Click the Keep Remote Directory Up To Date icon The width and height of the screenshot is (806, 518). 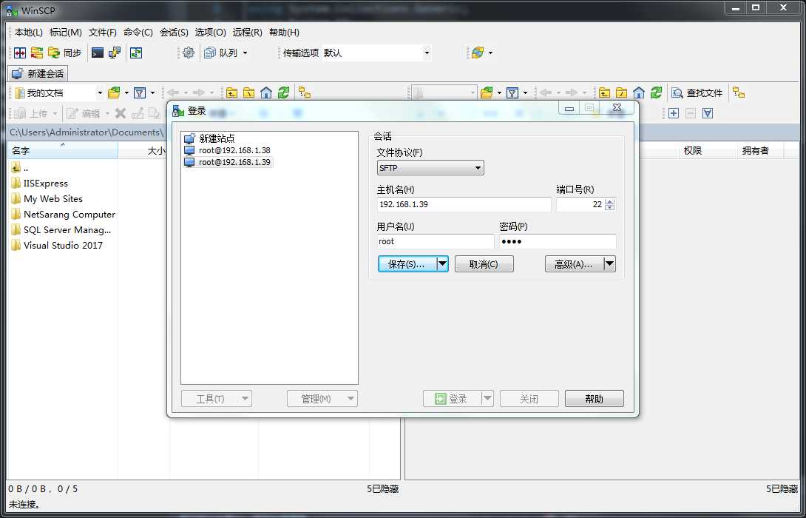click(x=136, y=53)
